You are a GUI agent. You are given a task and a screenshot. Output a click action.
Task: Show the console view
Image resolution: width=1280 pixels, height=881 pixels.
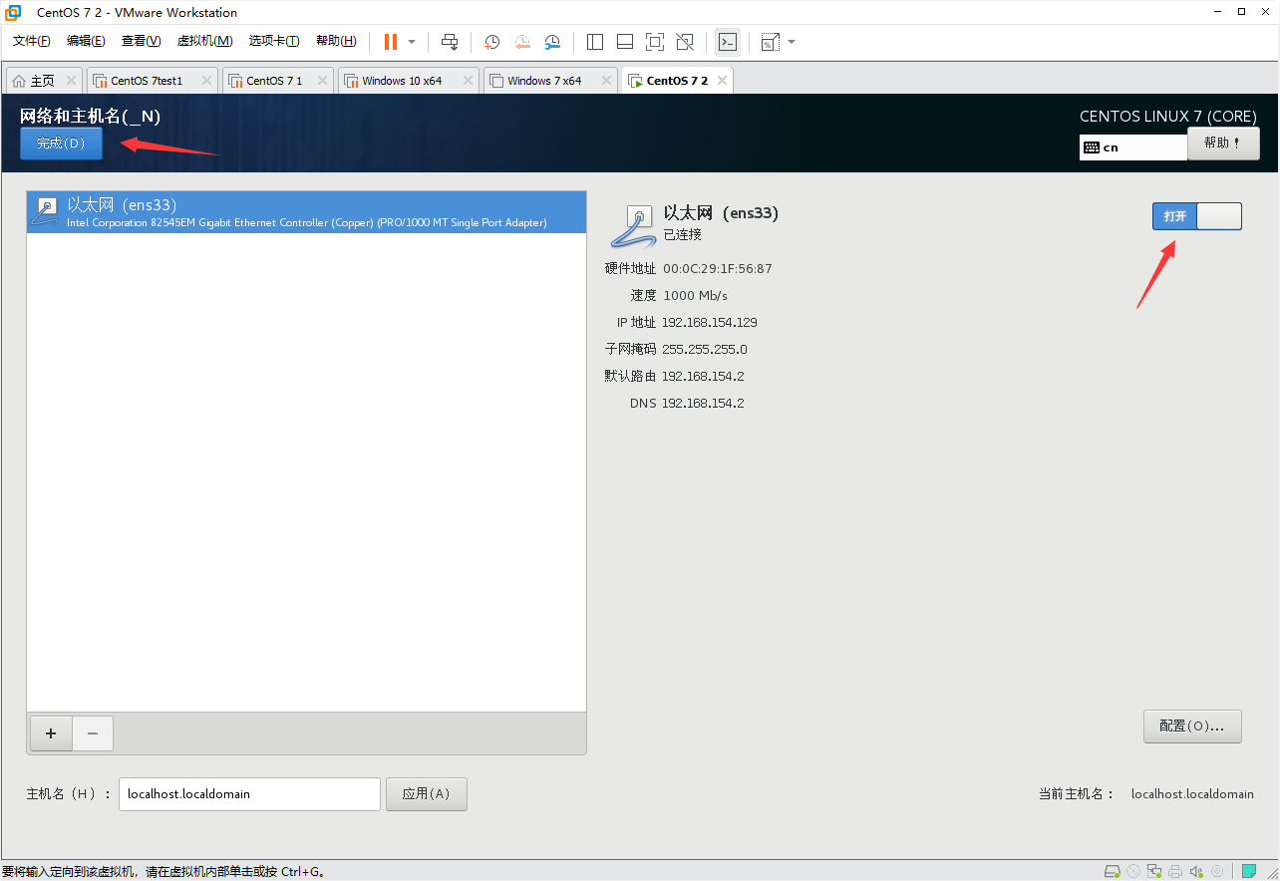pyautogui.click(x=728, y=42)
